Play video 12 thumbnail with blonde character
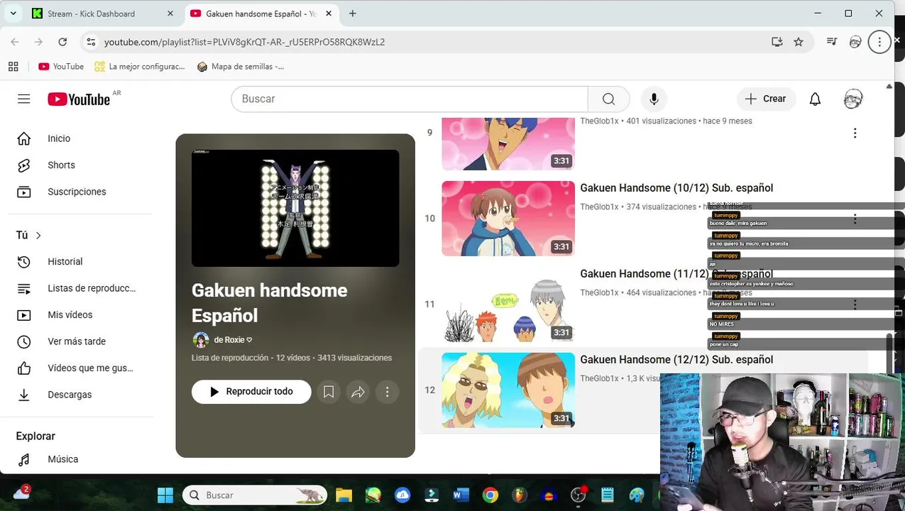The image size is (905, 511). (x=508, y=390)
